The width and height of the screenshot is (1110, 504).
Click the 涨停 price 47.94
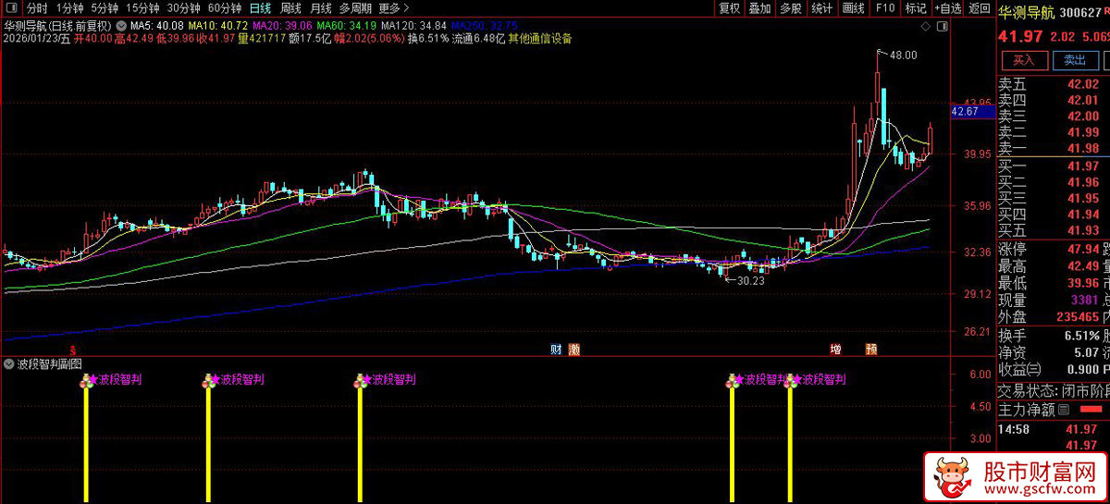pos(1083,249)
